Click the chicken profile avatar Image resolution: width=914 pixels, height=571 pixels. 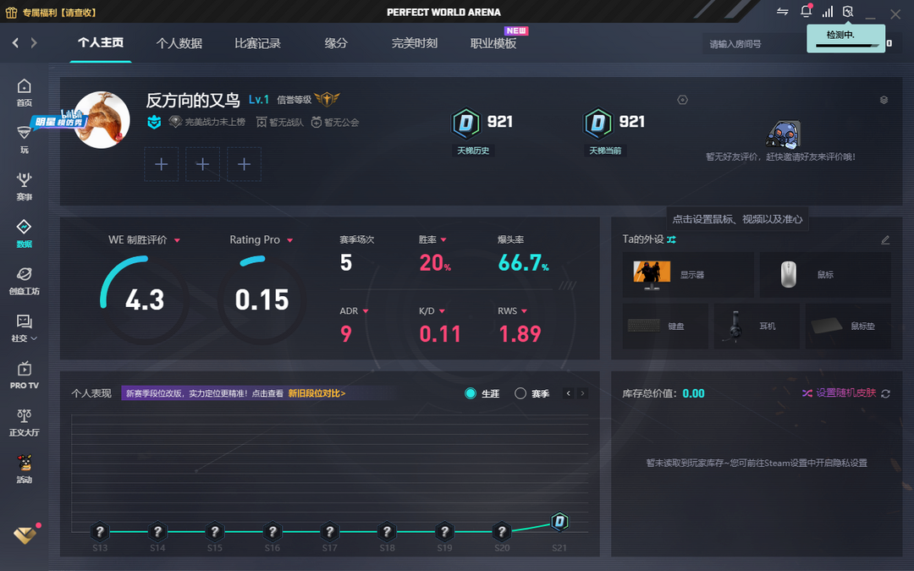pyautogui.click(x=102, y=119)
